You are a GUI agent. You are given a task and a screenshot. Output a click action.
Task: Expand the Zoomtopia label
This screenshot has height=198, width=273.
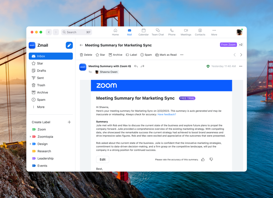(x=30, y=137)
